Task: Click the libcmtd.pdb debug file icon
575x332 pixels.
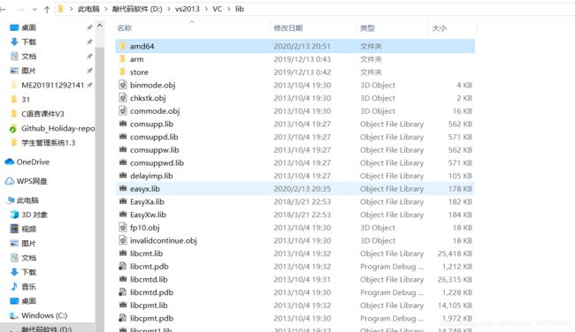Action: pyautogui.click(x=123, y=292)
